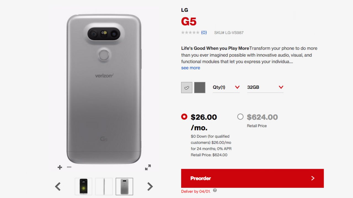Choose the dark gray color swatch
The height and width of the screenshot is (198, 353).
(x=200, y=87)
